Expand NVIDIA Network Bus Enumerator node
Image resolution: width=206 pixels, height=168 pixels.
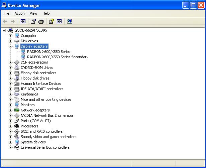(x=10, y=115)
